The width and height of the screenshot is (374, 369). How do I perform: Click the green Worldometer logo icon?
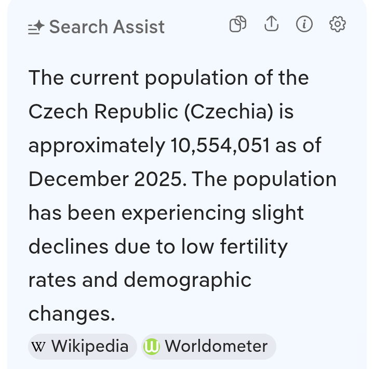[x=151, y=347]
